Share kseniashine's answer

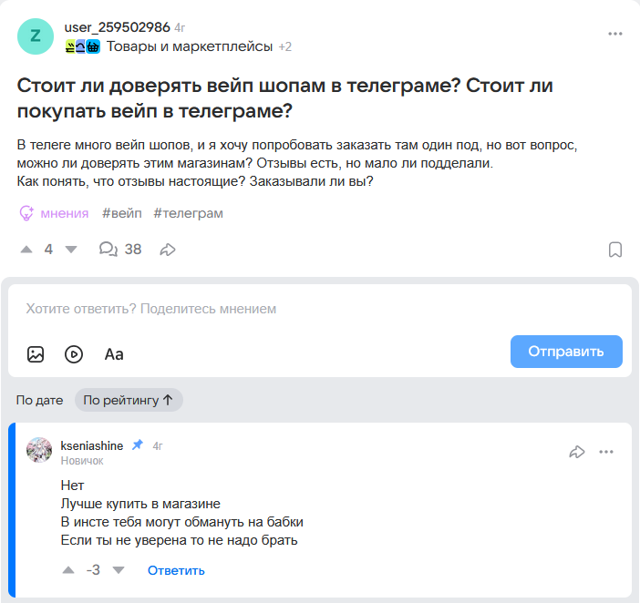576,452
